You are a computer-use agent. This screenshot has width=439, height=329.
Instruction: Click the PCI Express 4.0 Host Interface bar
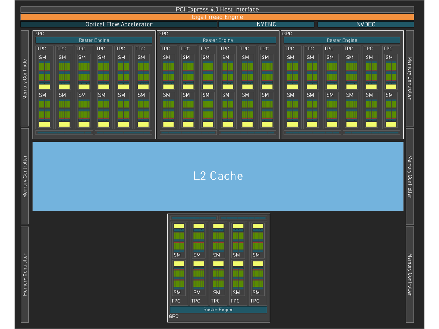[217, 9]
